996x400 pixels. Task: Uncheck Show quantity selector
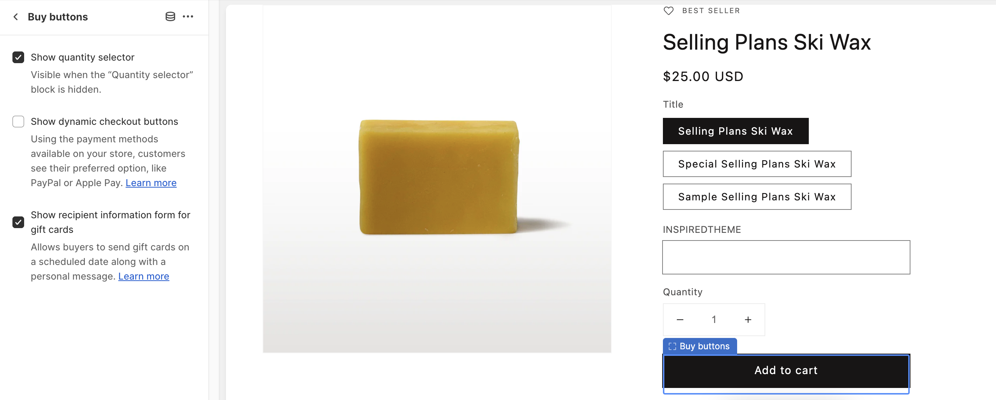click(18, 58)
